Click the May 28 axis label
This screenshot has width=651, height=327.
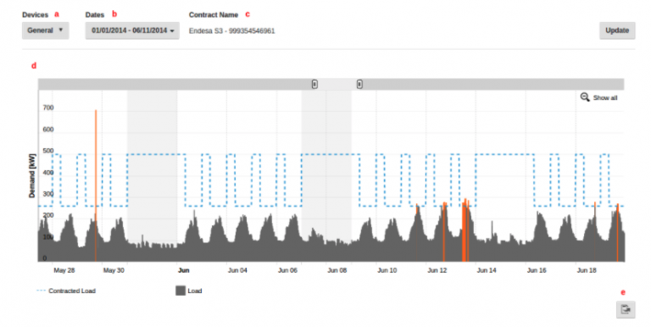click(x=64, y=270)
